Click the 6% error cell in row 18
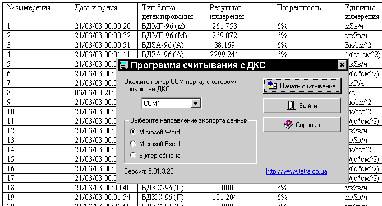This screenshot has height=206, width=382. click(x=282, y=188)
